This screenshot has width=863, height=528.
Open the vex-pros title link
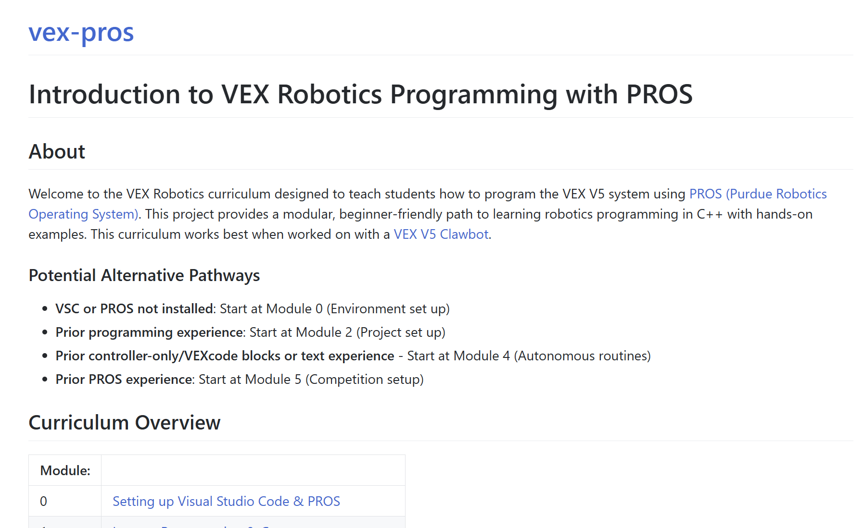[x=81, y=33]
